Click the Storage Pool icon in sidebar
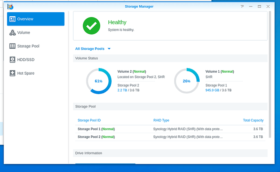Screen dimensions: 280x172 (12, 46)
